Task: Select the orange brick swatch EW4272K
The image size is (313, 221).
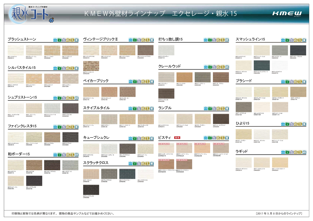Action: tap(109, 92)
